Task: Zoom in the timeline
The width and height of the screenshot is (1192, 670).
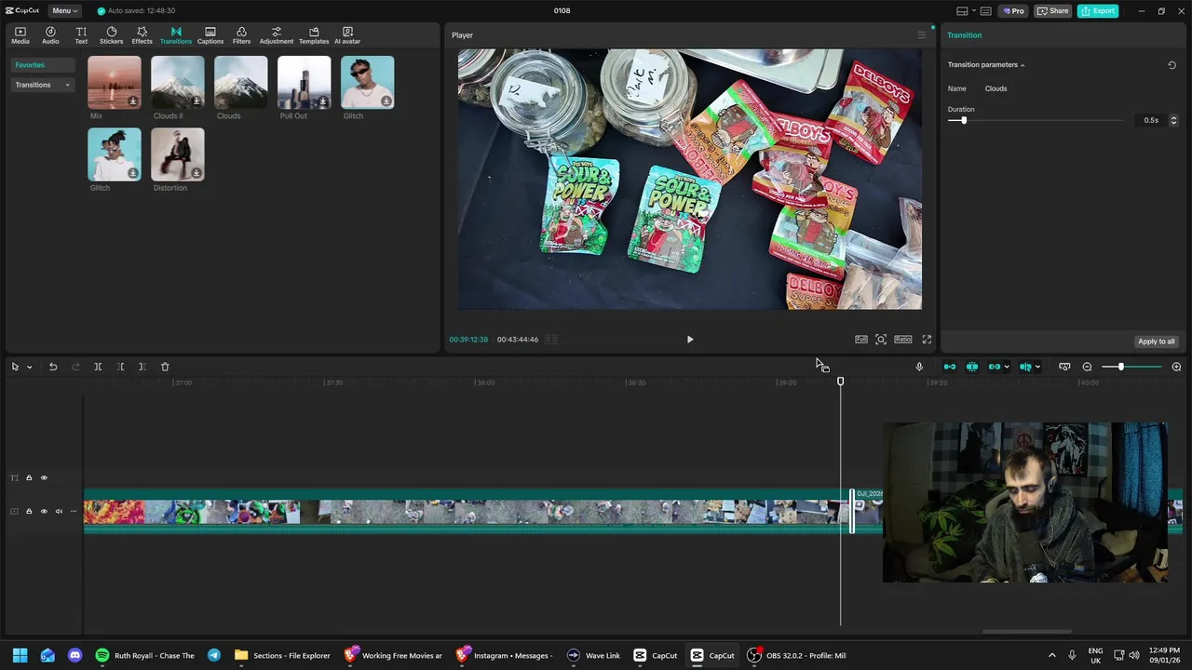Action: pos(1176,367)
